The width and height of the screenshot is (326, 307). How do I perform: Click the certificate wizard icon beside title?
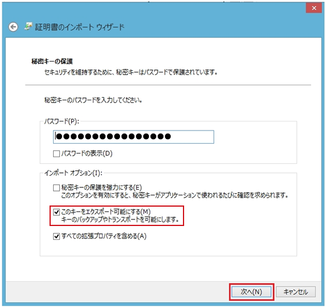[x=28, y=26]
